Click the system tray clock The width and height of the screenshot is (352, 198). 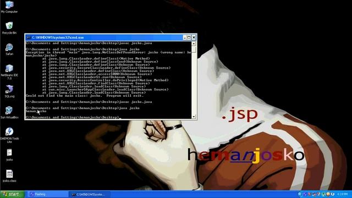(x=342, y=194)
